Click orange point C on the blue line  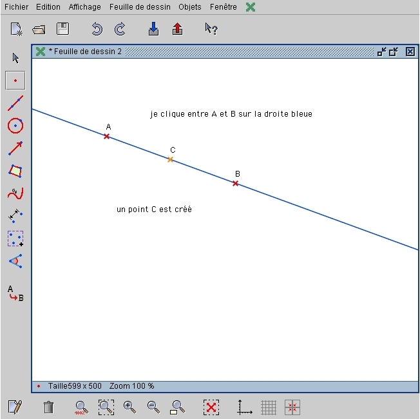170,159
